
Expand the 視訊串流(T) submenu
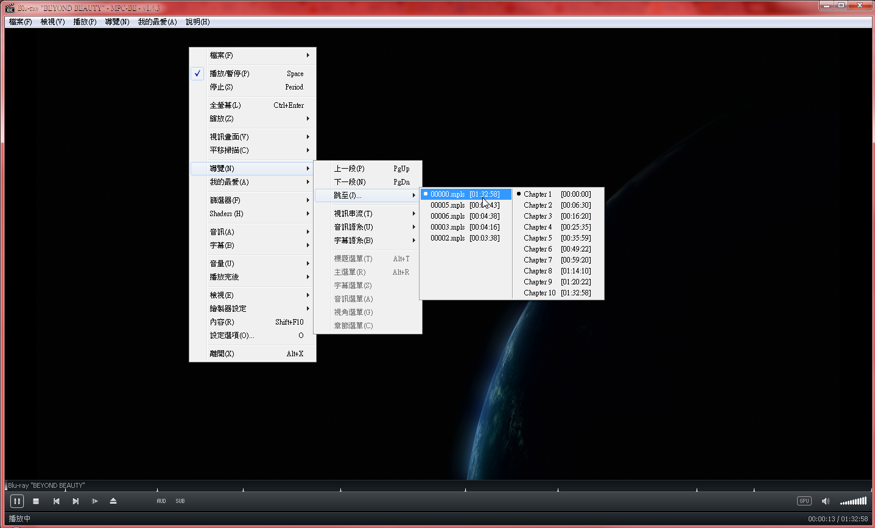(368, 214)
